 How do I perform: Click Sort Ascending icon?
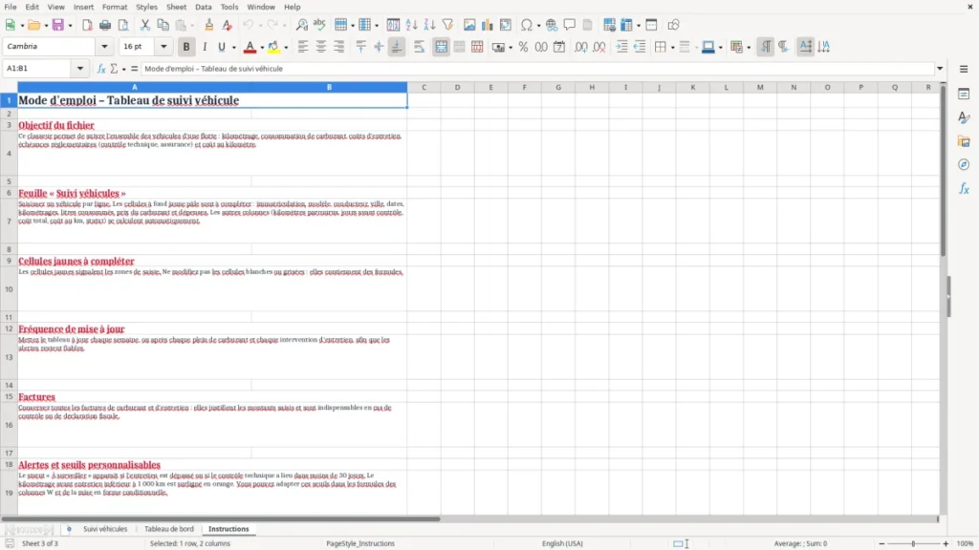411,25
